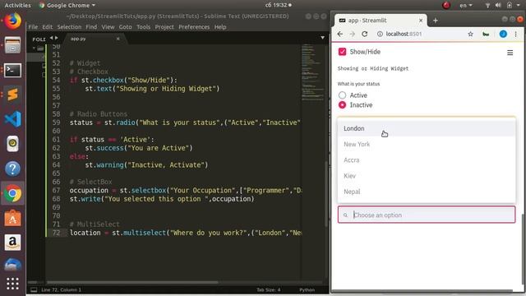Choose New York from the options list
This screenshot has width=526, height=296.
click(x=427, y=145)
